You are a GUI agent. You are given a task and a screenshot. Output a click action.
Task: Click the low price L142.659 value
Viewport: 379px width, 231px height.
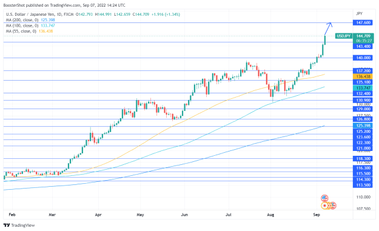pos(122,15)
